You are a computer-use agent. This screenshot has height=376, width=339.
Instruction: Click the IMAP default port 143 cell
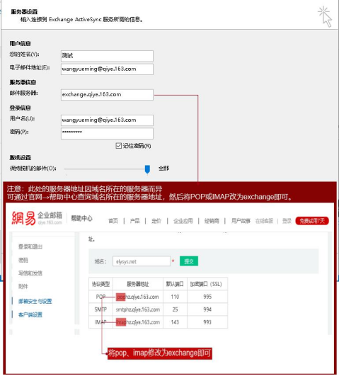pos(175,322)
